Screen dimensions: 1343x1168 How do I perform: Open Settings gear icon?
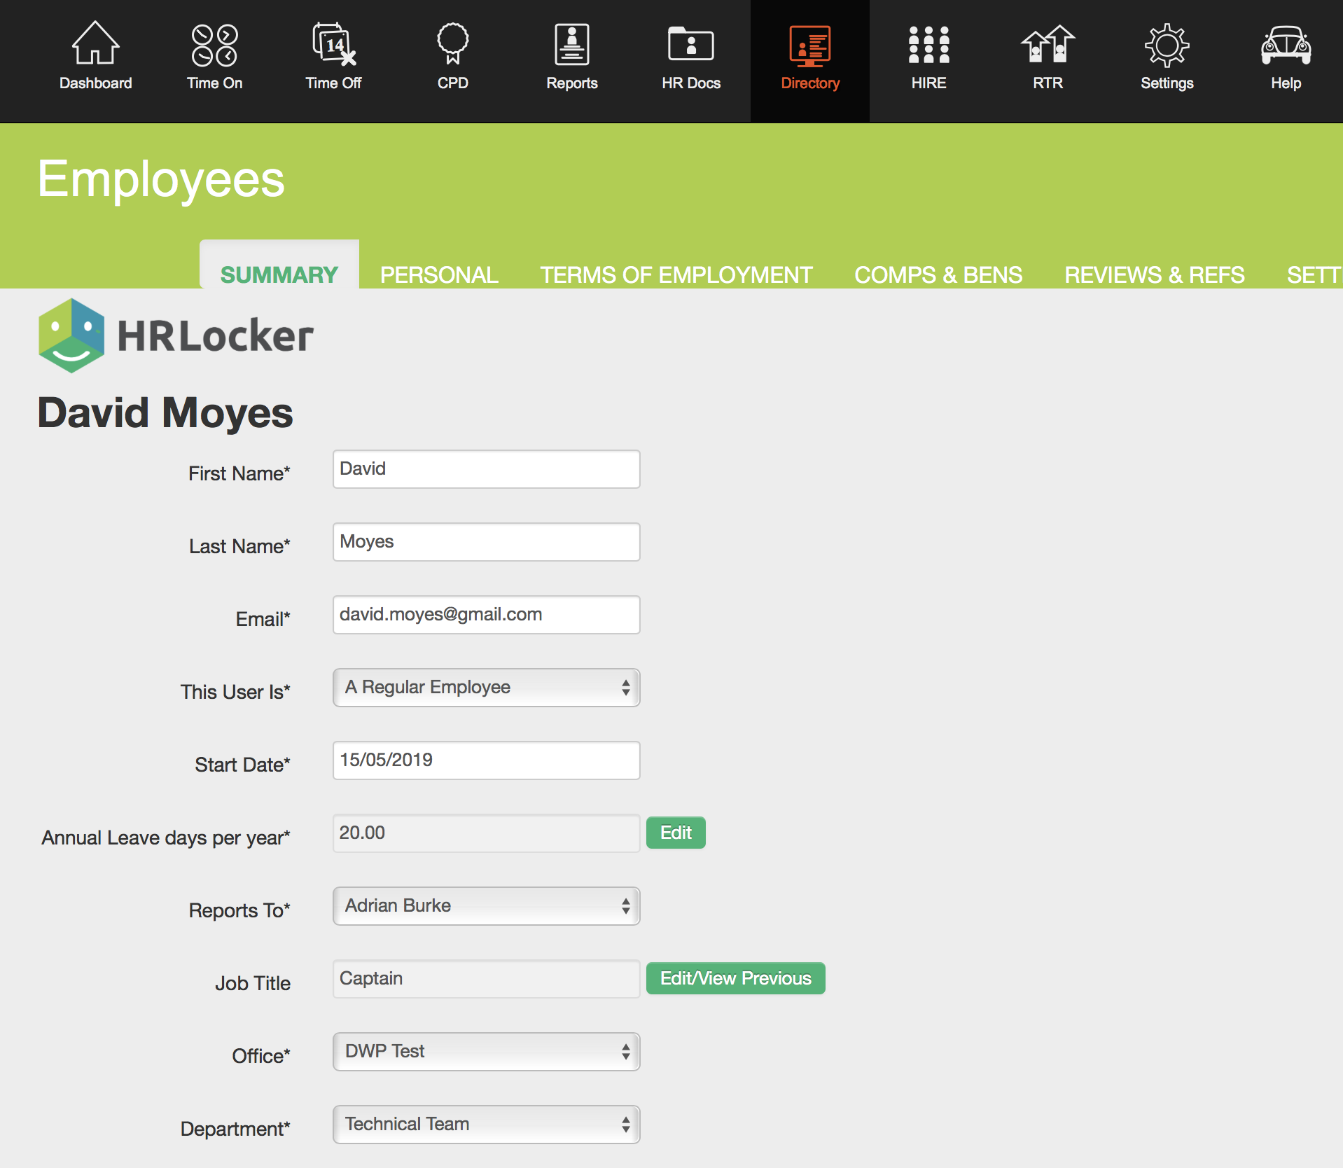1167,45
